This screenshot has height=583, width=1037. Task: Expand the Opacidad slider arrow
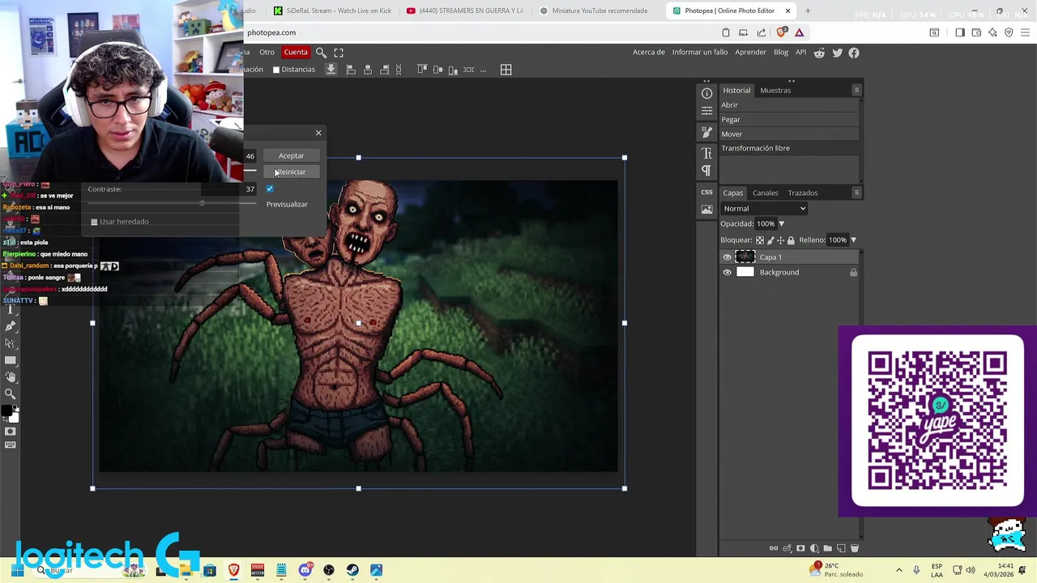click(781, 223)
